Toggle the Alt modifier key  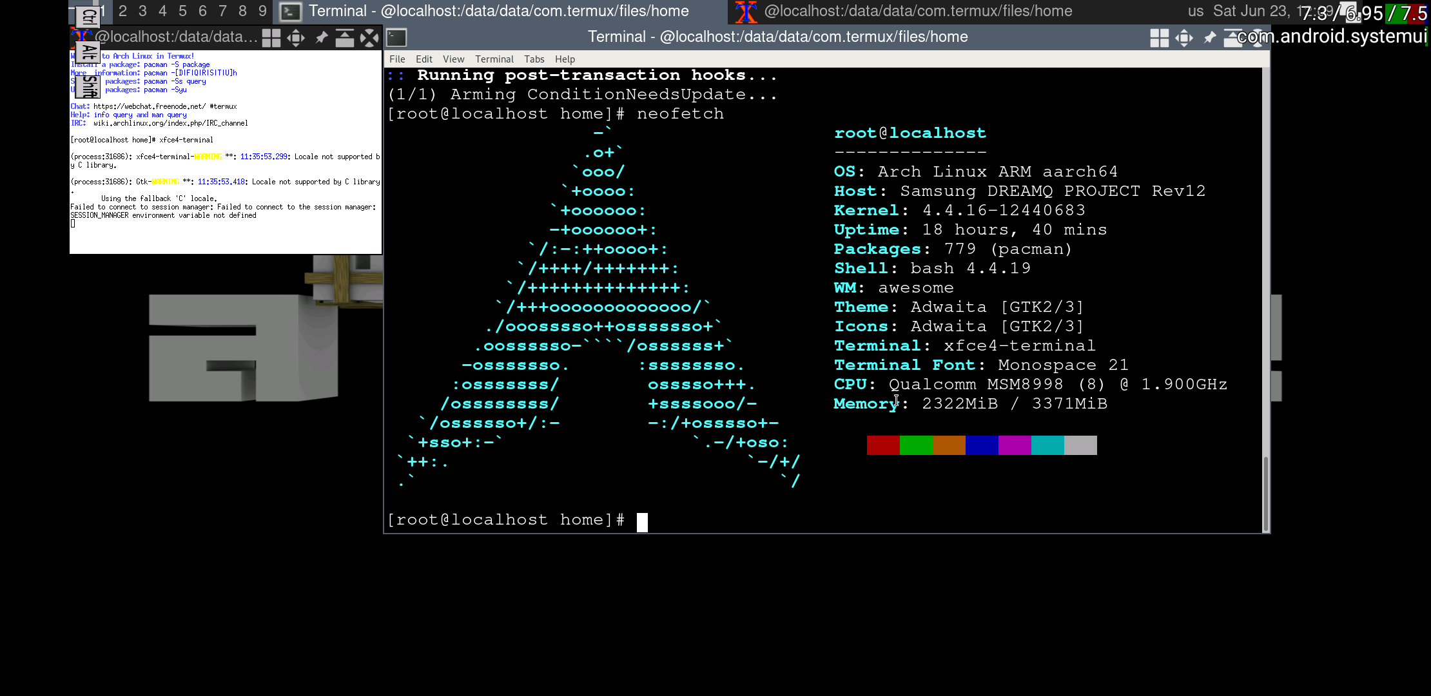pos(89,50)
